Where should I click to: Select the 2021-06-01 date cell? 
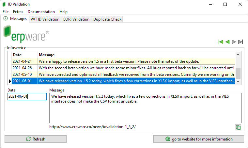coord(25,81)
